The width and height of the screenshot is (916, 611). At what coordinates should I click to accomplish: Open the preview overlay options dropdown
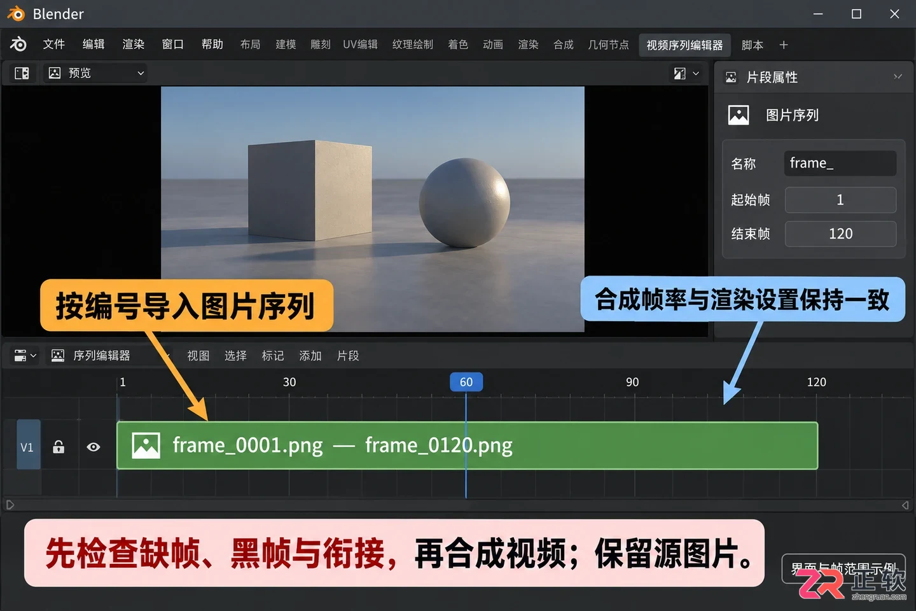coord(686,74)
